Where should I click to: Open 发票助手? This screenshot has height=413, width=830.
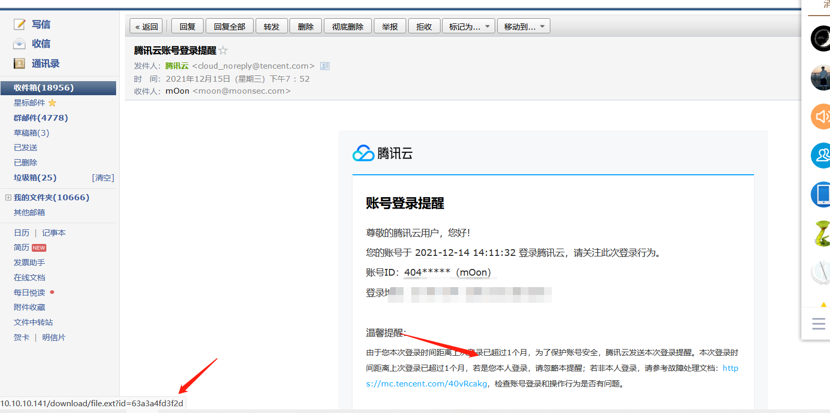coord(29,263)
